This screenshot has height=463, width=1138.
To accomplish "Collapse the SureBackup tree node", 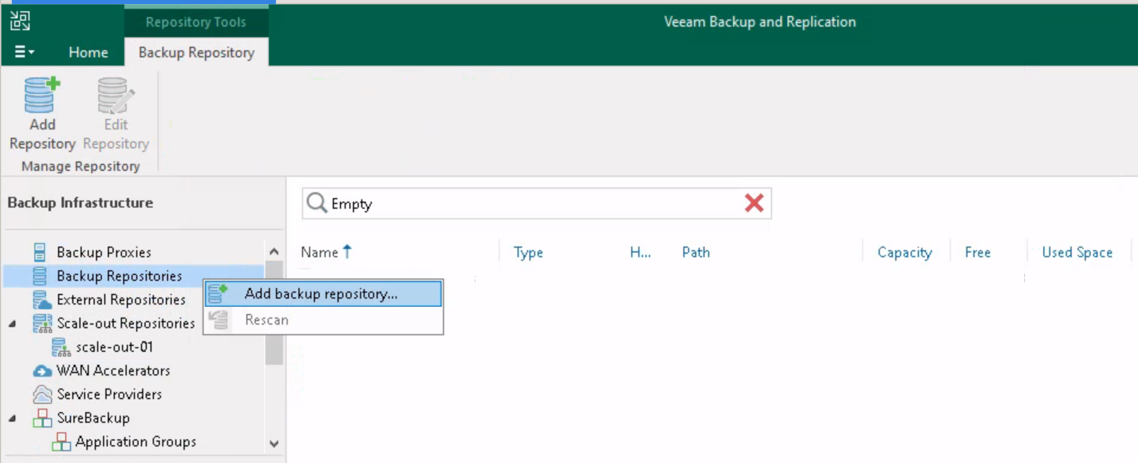I will [12, 418].
